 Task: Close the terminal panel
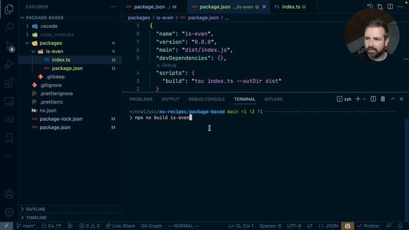401,99
